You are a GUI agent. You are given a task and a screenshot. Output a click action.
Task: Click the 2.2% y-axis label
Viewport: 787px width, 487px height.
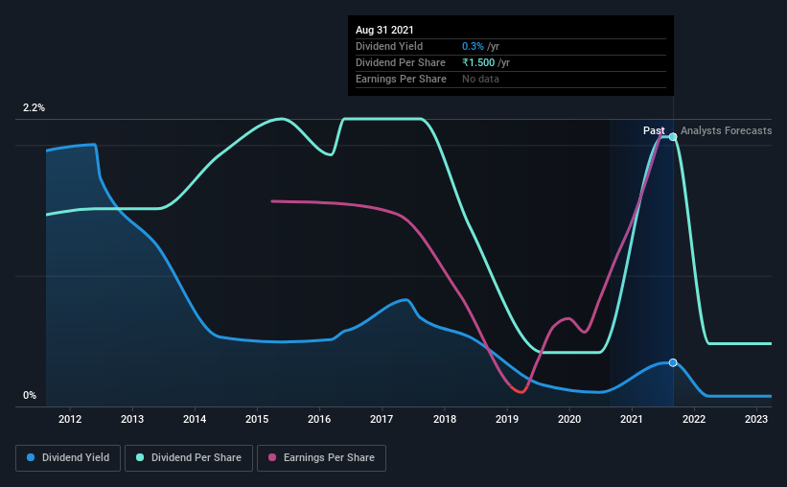tap(34, 108)
